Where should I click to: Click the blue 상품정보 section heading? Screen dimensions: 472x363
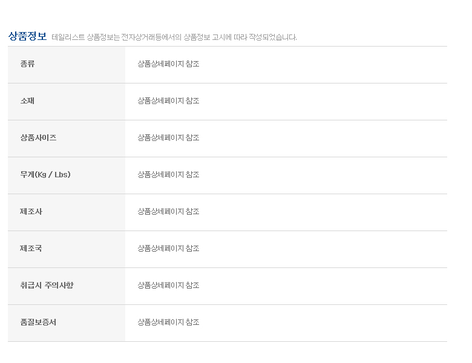(x=27, y=36)
